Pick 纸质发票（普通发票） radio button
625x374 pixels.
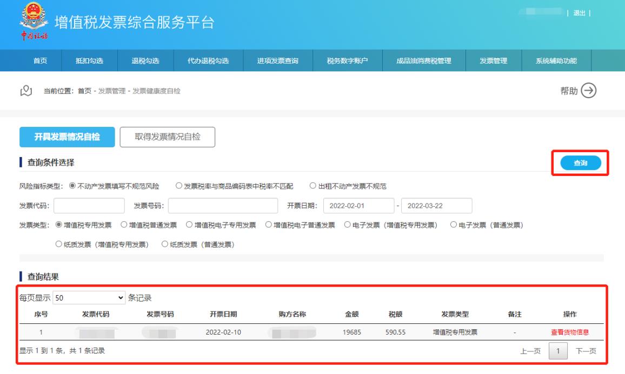[165, 244]
